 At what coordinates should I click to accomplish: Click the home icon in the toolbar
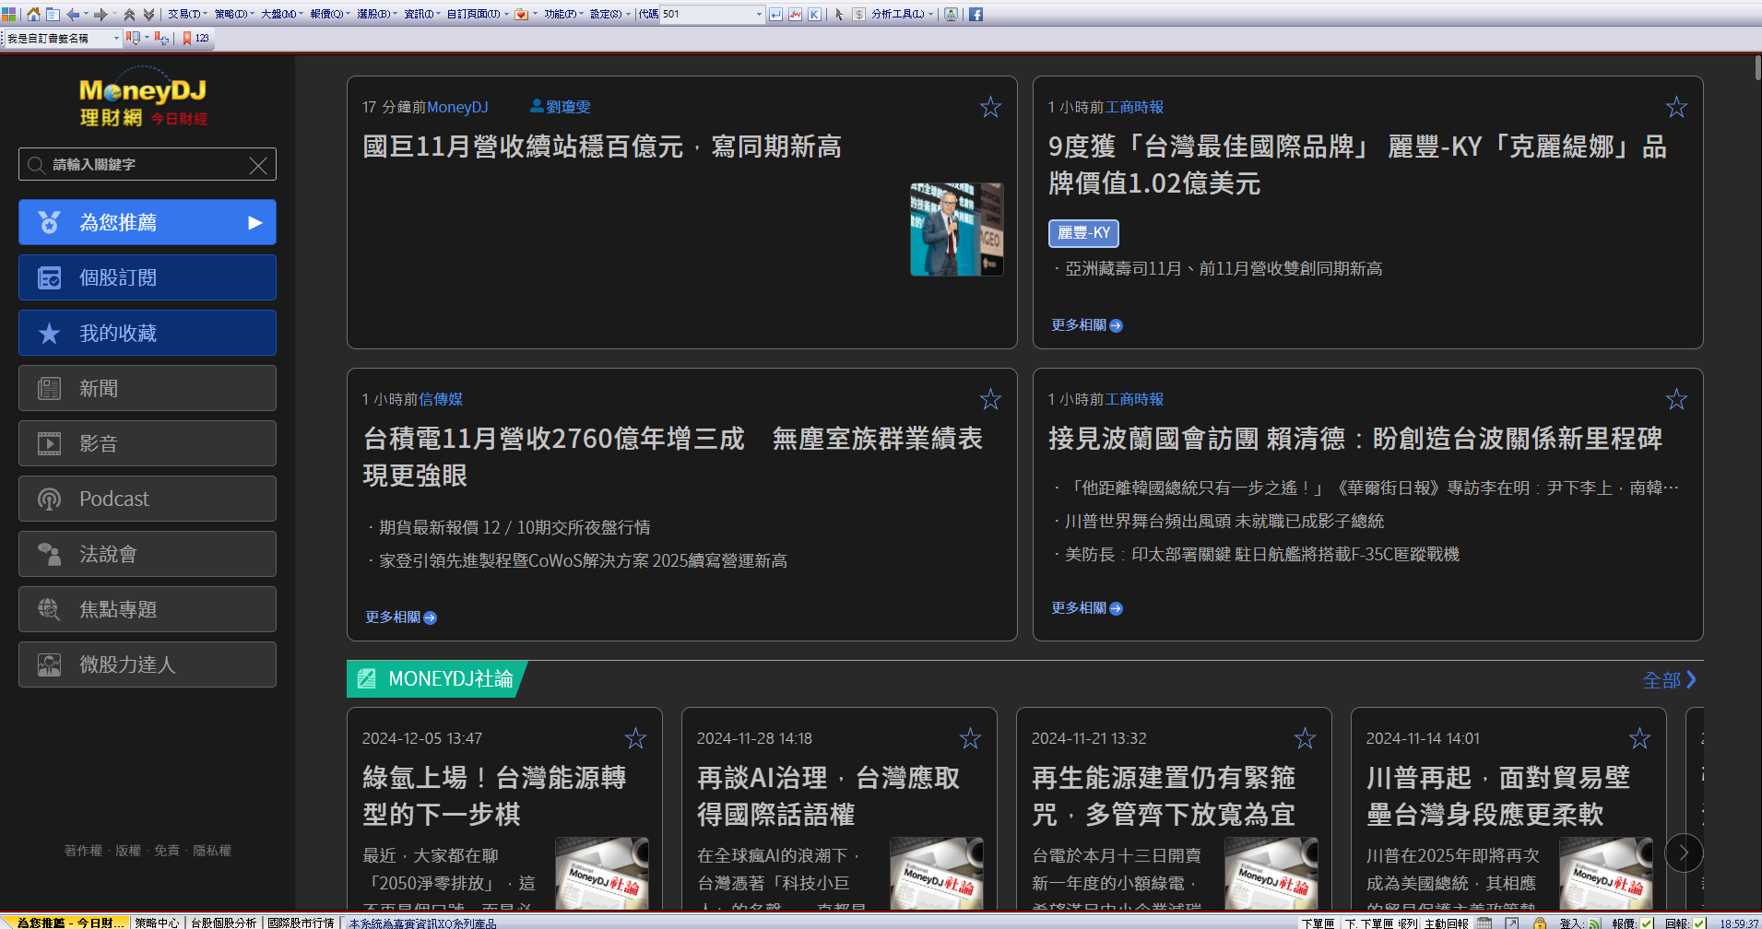click(33, 14)
